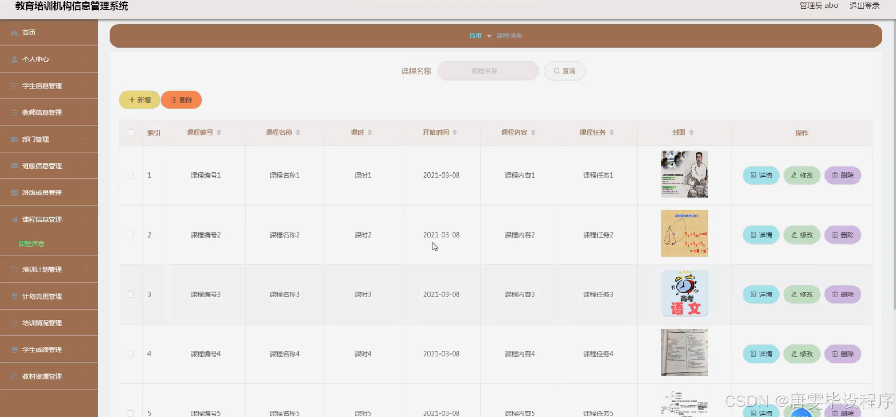Expand the 个人中心 menu chevron
Viewport: 896px width, 417px height.
coord(86,59)
